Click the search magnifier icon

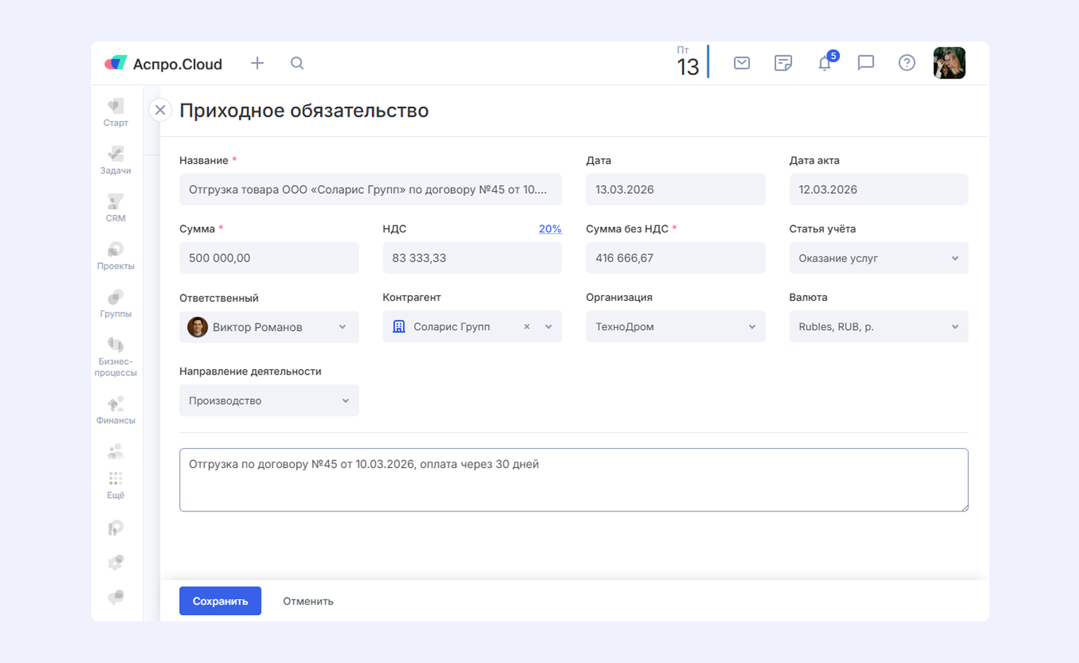click(x=297, y=63)
